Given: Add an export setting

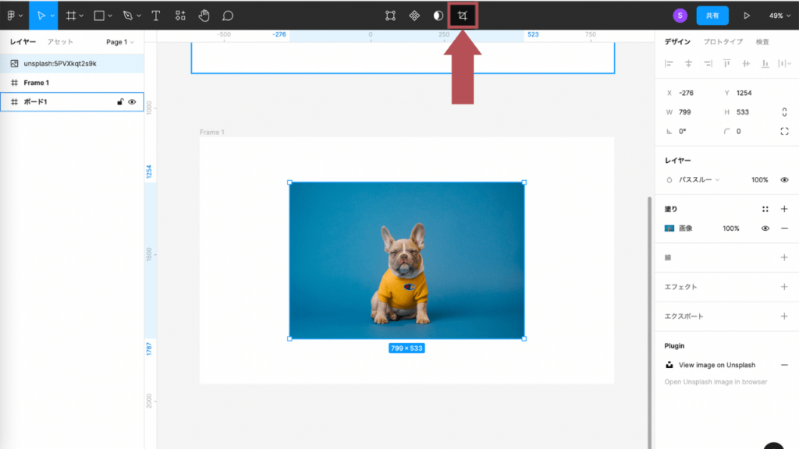Looking at the screenshot, I should pyautogui.click(x=784, y=316).
